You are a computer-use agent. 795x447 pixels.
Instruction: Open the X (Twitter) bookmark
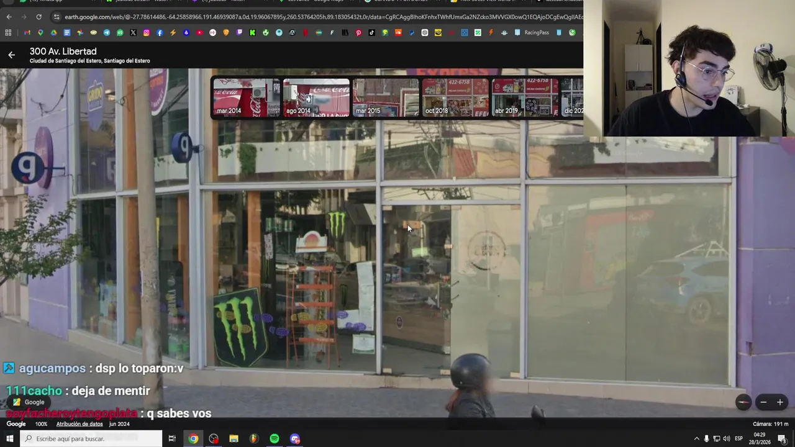133,32
